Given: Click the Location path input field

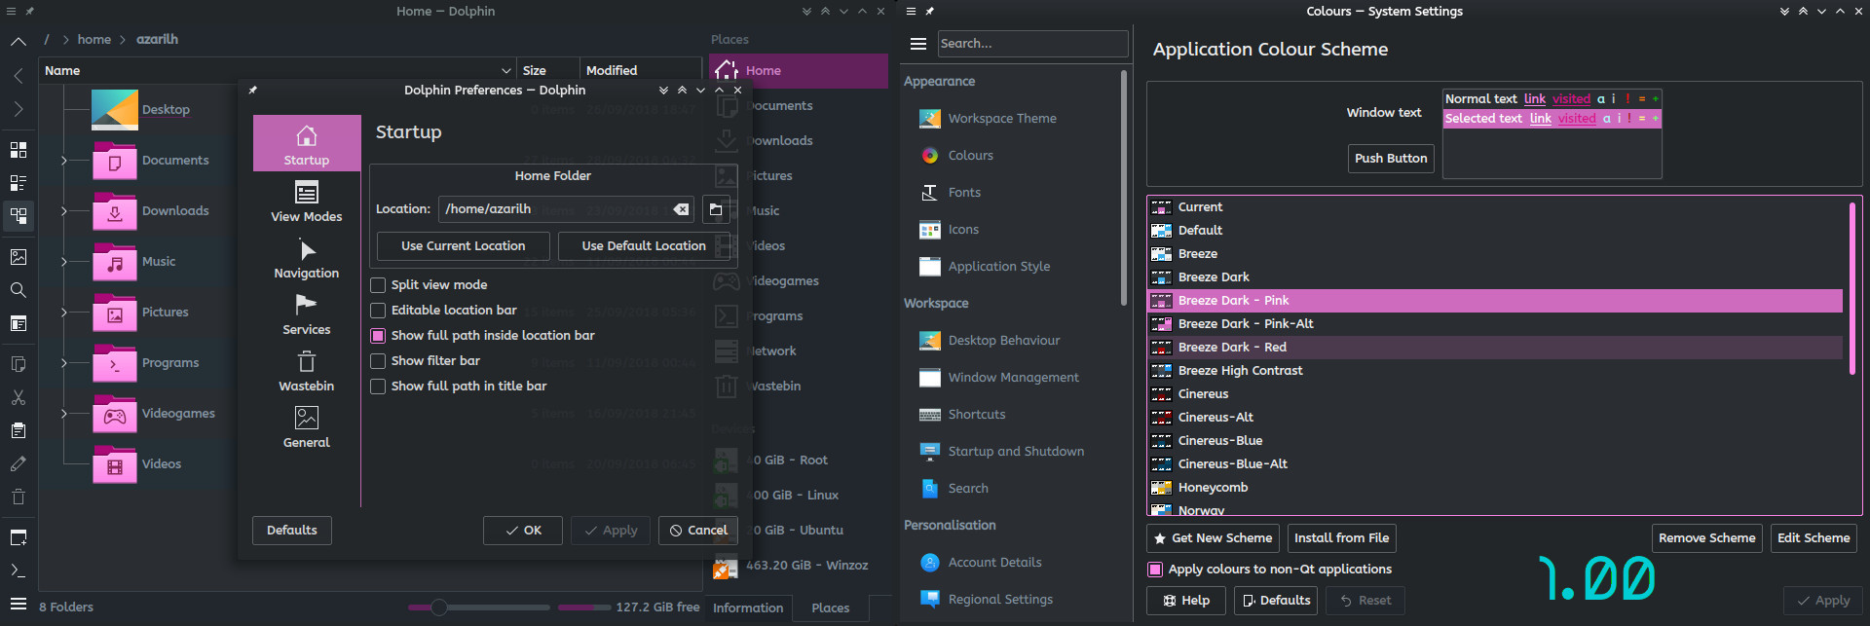Looking at the screenshot, I should [565, 209].
